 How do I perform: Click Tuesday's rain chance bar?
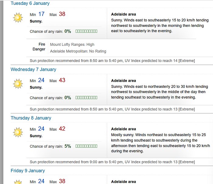tap(86, 31)
